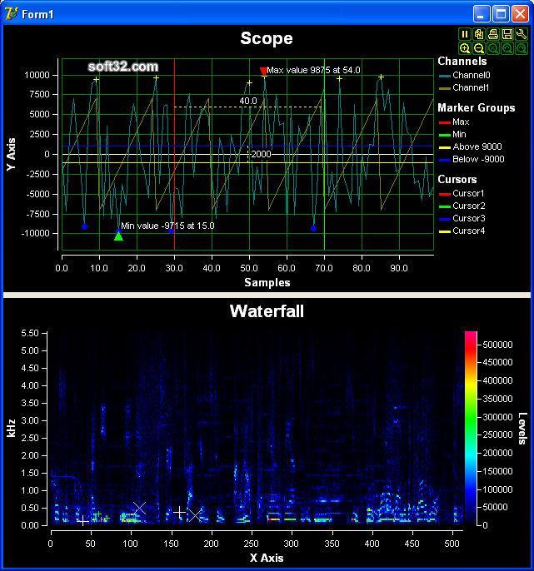Click the Waterfall plot title

(x=267, y=310)
